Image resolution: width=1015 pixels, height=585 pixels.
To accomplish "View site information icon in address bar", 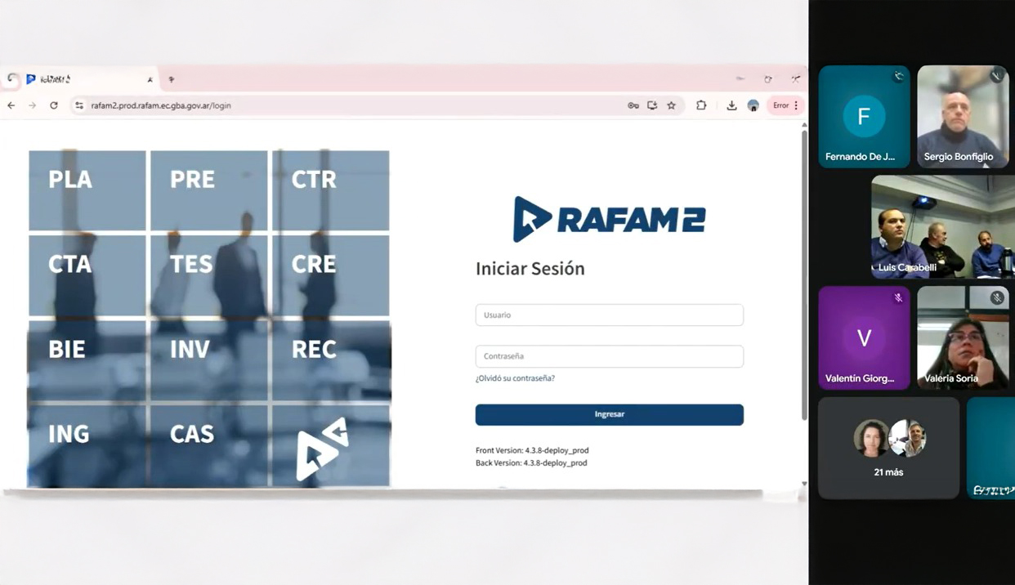I will [79, 105].
